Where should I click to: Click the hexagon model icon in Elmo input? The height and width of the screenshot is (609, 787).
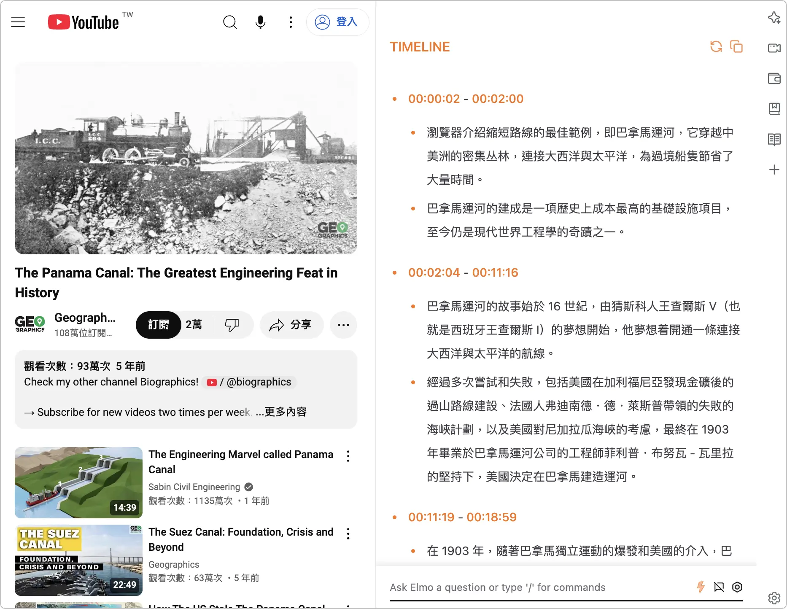click(737, 587)
